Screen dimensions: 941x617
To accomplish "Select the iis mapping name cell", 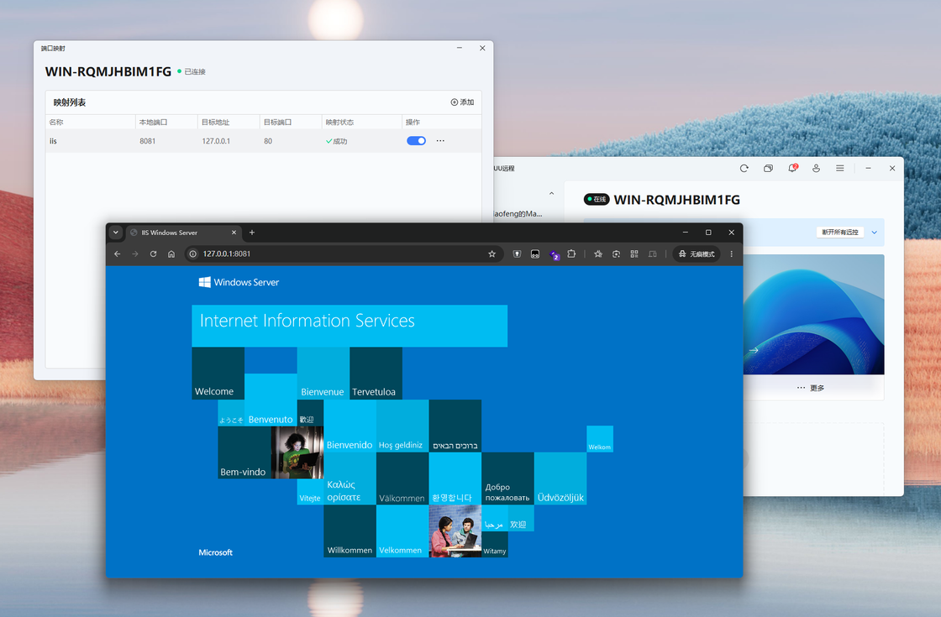I will click(54, 141).
